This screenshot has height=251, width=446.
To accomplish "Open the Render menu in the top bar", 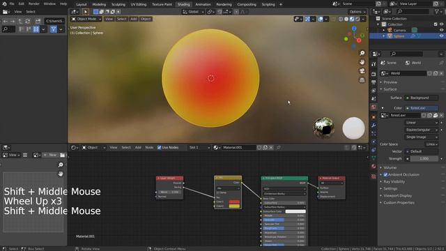I will click(34, 4).
